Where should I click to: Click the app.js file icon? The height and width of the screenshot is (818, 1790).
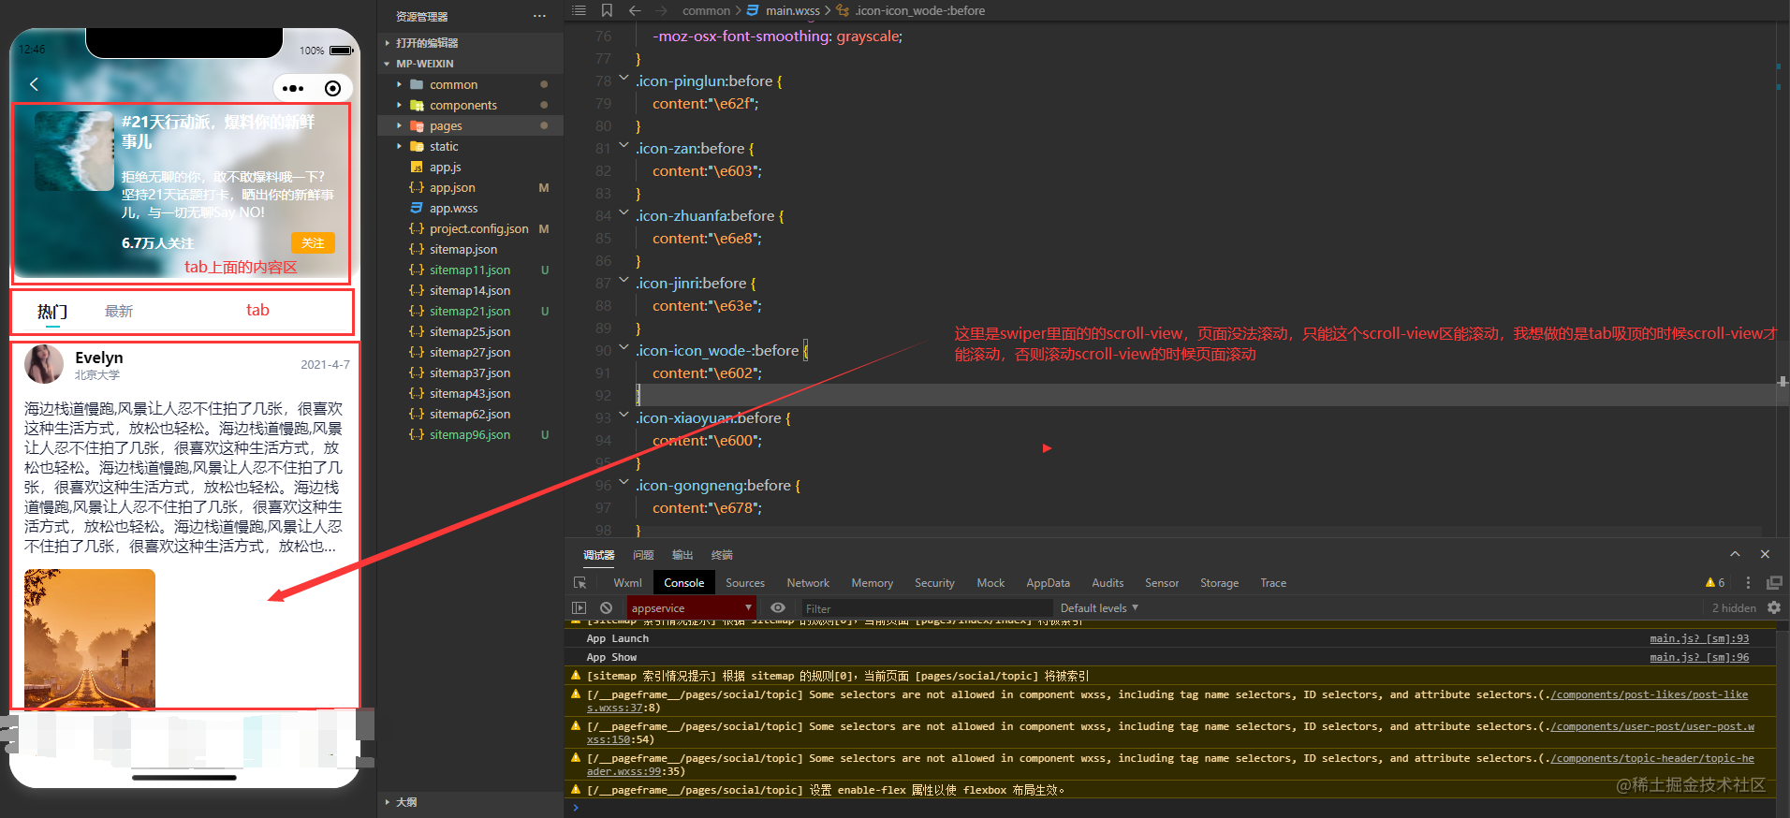(417, 167)
